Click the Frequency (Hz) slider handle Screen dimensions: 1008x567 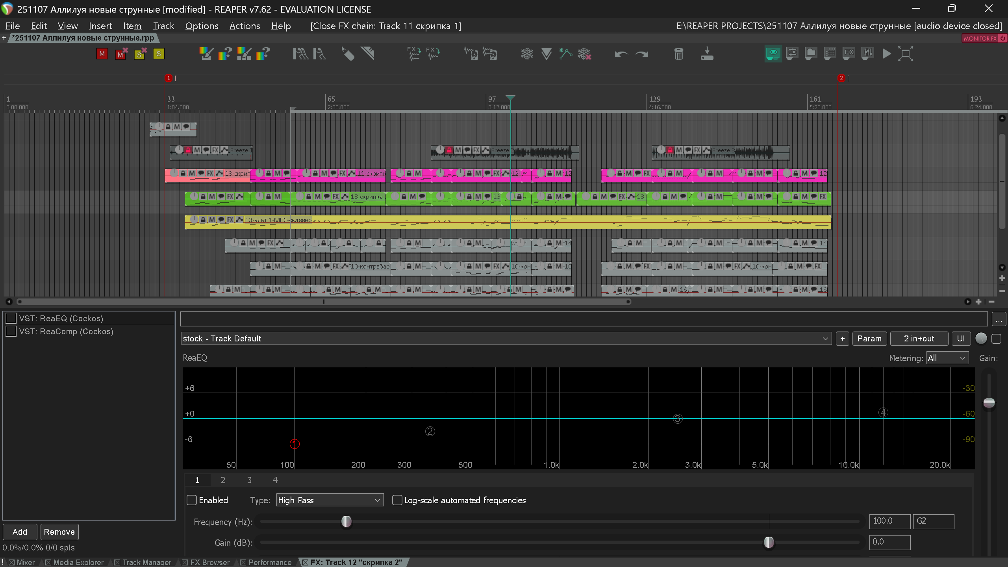pos(346,522)
